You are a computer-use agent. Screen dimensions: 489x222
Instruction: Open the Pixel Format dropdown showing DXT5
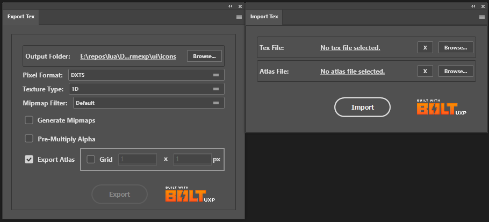[146, 75]
